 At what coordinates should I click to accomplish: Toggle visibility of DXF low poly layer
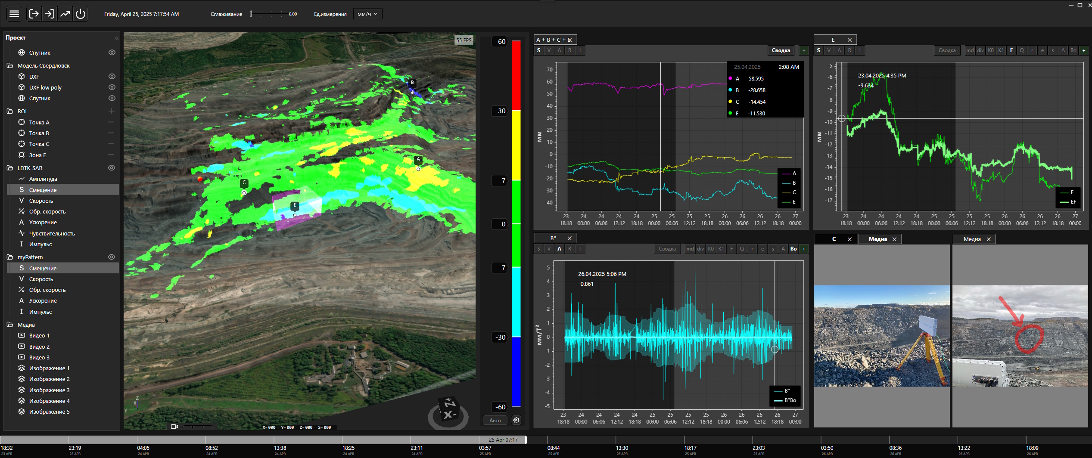[112, 87]
